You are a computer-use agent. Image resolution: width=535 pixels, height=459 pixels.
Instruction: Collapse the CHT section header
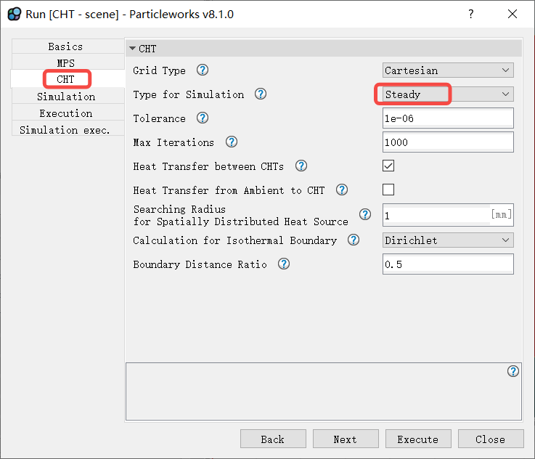(133, 49)
